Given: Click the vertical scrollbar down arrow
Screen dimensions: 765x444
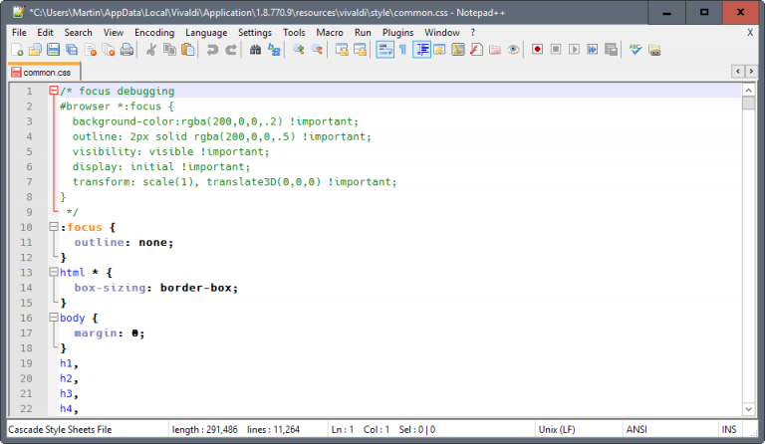Looking at the screenshot, I should tap(748, 407).
